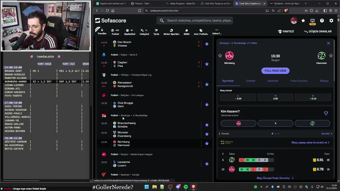This screenshot has width=340, height=191.
Task: Open the Futbol category
Action: tap(115, 32)
